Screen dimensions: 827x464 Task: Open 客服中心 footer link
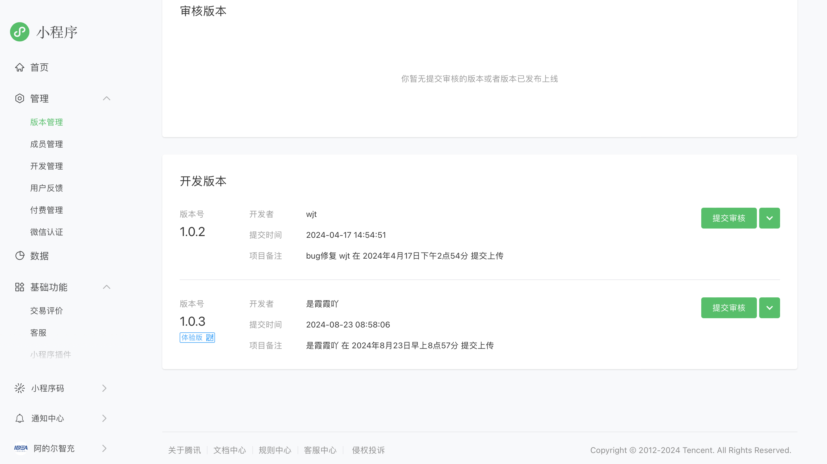[x=320, y=450]
